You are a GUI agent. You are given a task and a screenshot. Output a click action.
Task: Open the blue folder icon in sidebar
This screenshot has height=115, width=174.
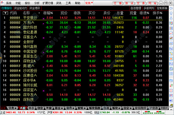pyautogui.click(x=171, y=81)
